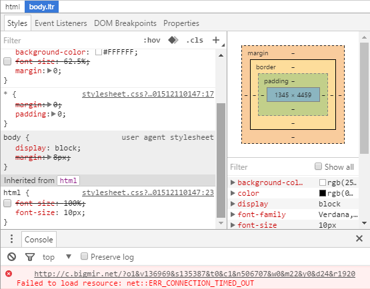Click the diamond animations icon in Styles toolbar
The height and width of the screenshot is (289, 370).
pyautogui.click(x=173, y=40)
